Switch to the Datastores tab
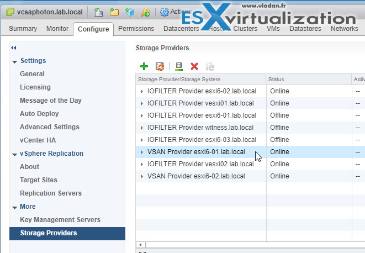365x253 pixels. pos(305,29)
